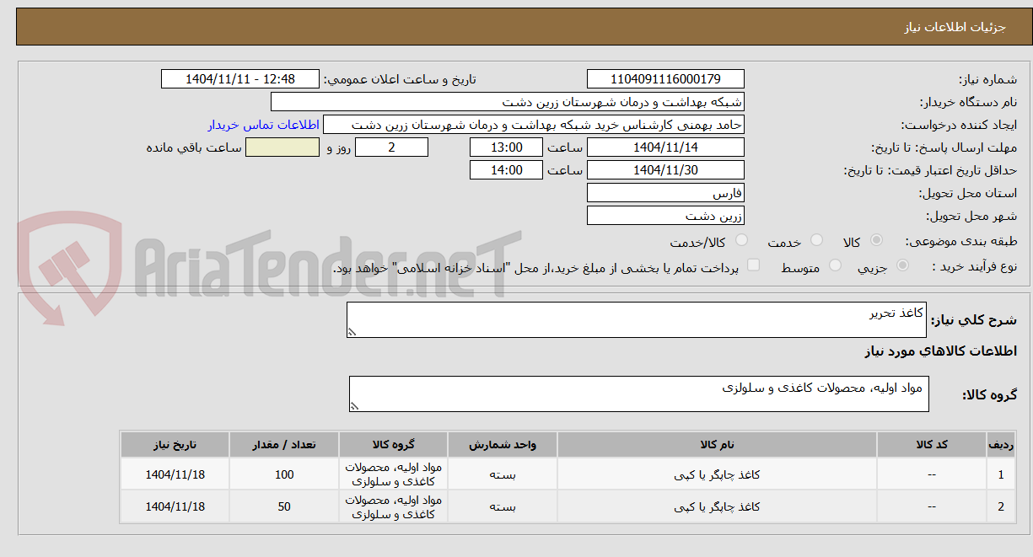Click price validity time 14:00
The image size is (1033, 557).
coord(506,170)
